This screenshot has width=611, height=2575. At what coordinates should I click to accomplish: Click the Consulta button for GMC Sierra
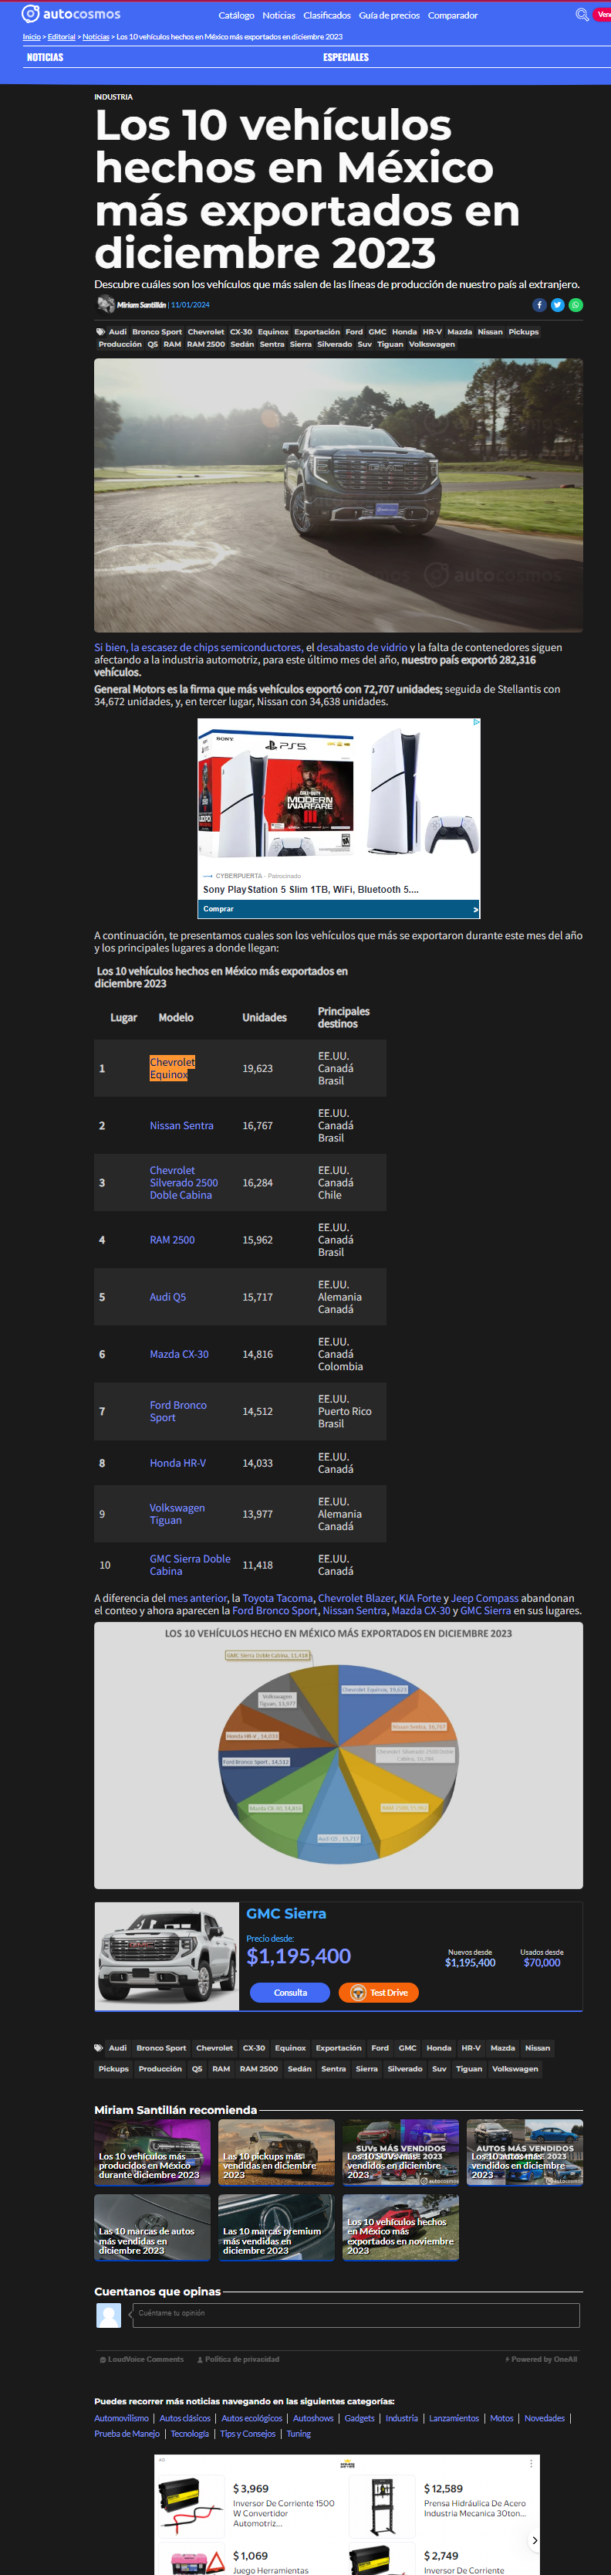(x=289, y=1992)
